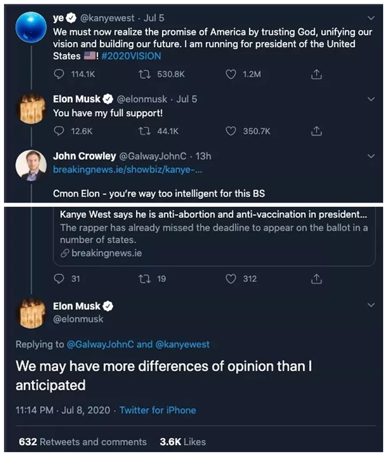Open the chevron menu on John Crowley's tweet
The image size is (387, 456).
[370, 156]
